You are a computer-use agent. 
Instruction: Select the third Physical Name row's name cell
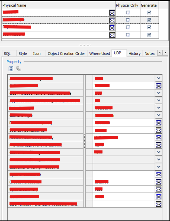(x=56, y=27)
